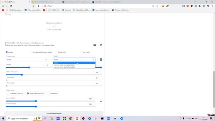The image size is (215, 121).
Task: Collapse the Model dropdown using its arrow
Action: tap(93, 60)
